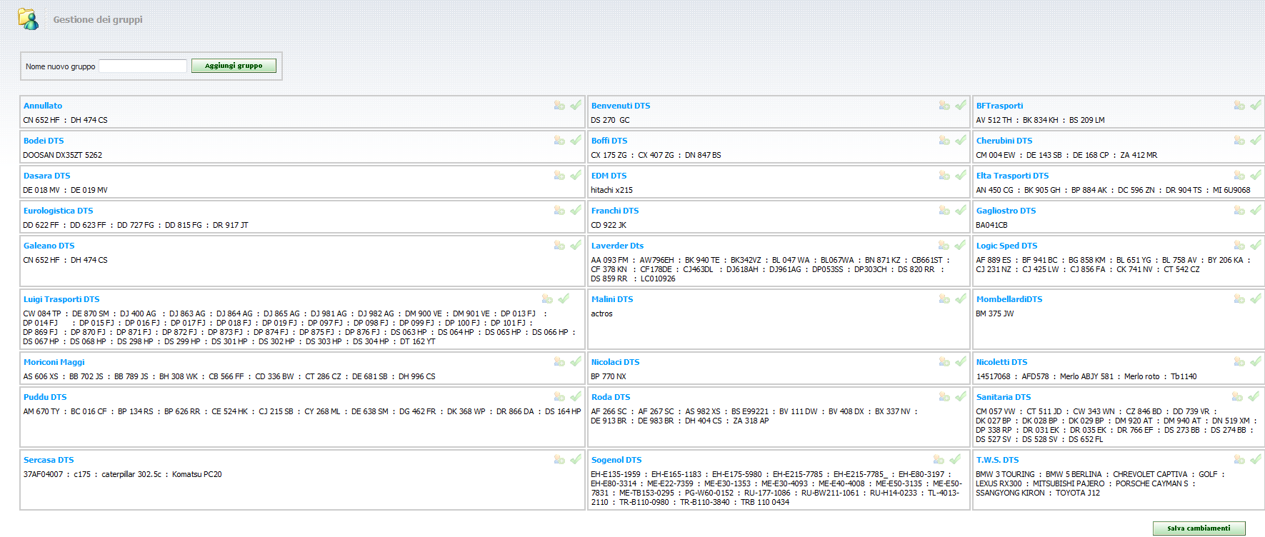Add user icon for Cherubini DTS group

click(x=1239, y=140)
